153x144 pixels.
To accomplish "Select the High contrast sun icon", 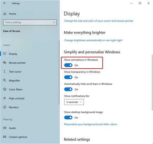I will click(5, 98).
